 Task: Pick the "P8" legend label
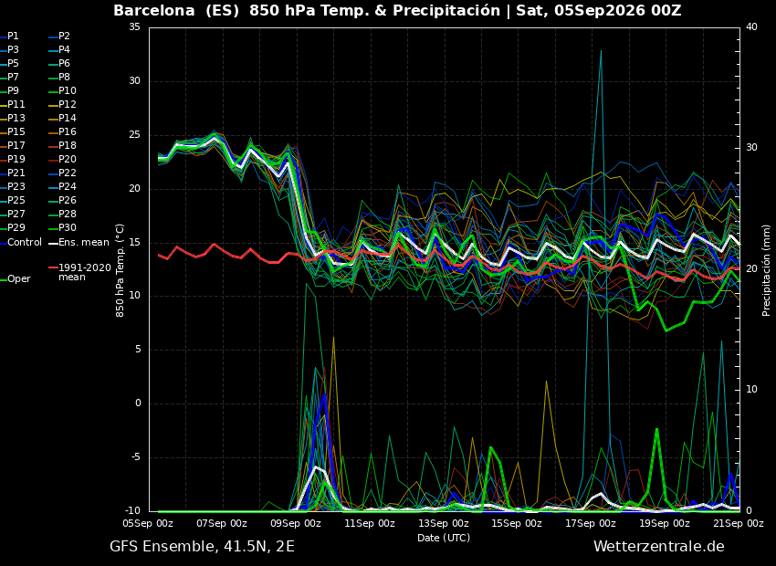click(x=64, y=78)
